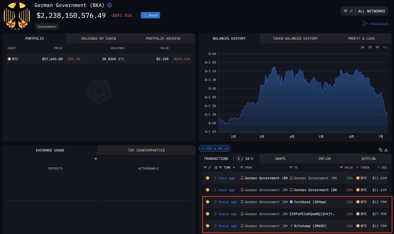Screen dimensions: 394x234
Task: Remove the USD ≥ $0.10 filter chip
Action: [x=203, y=149]
